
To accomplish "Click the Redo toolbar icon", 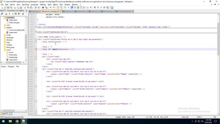I will coord(39,8).
